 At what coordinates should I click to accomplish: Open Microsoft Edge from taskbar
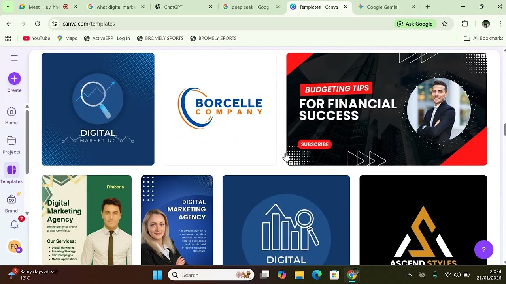pyautogui.click(x=317, y=275)
